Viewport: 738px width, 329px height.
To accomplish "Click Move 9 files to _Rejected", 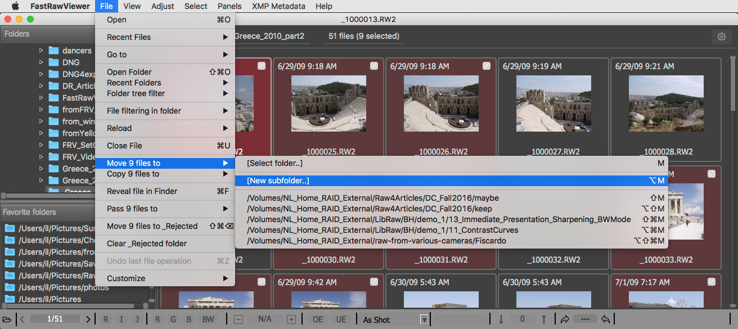I will coord(152,226).
